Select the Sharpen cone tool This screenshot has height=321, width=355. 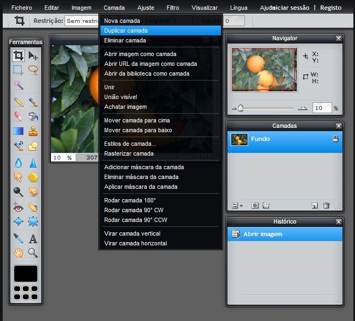33,163
